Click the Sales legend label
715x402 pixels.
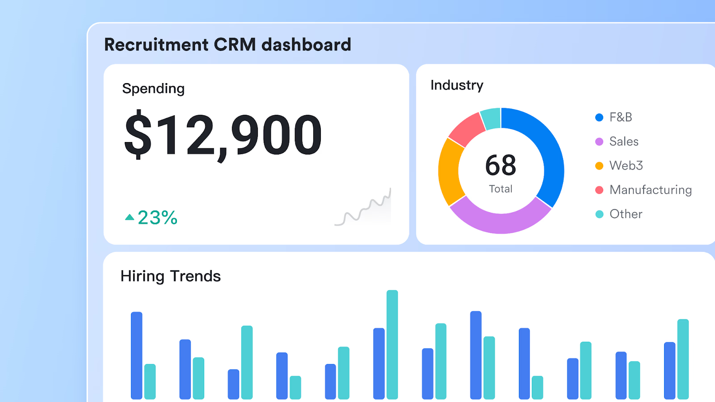click(624, 141)
